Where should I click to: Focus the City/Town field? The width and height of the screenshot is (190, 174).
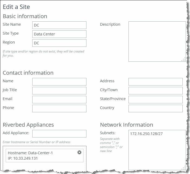click(x=155, y=91)
